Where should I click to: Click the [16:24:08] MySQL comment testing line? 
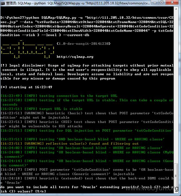click(x=87, y=154)
